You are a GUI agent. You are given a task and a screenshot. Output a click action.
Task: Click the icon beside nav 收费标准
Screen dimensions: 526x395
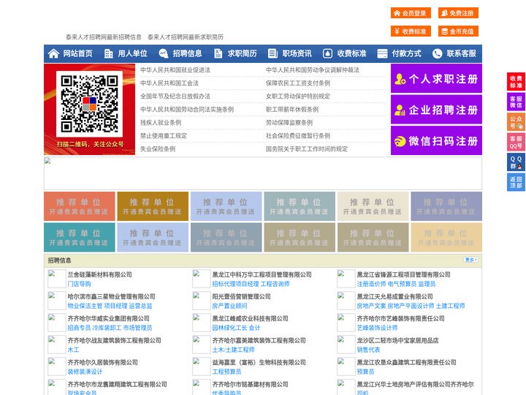pos(327,53)
